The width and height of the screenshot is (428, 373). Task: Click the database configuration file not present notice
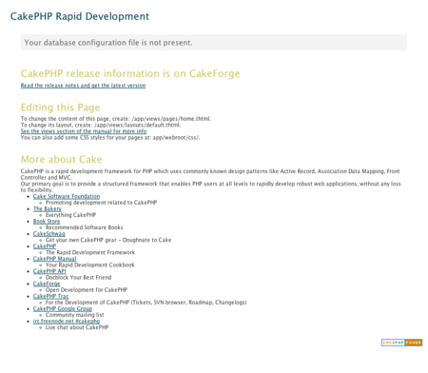tap(214, 43)
